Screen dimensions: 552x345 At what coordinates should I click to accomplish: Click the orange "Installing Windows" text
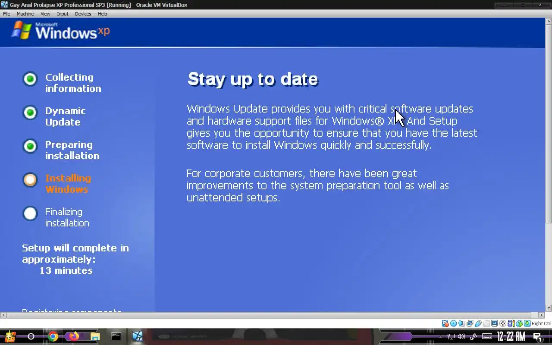(68, 184)
